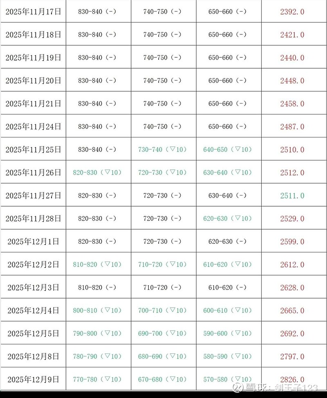Click the 620-630 (▽10) cell
Viewport: 327px width, 398px height.
coord(228,218)
